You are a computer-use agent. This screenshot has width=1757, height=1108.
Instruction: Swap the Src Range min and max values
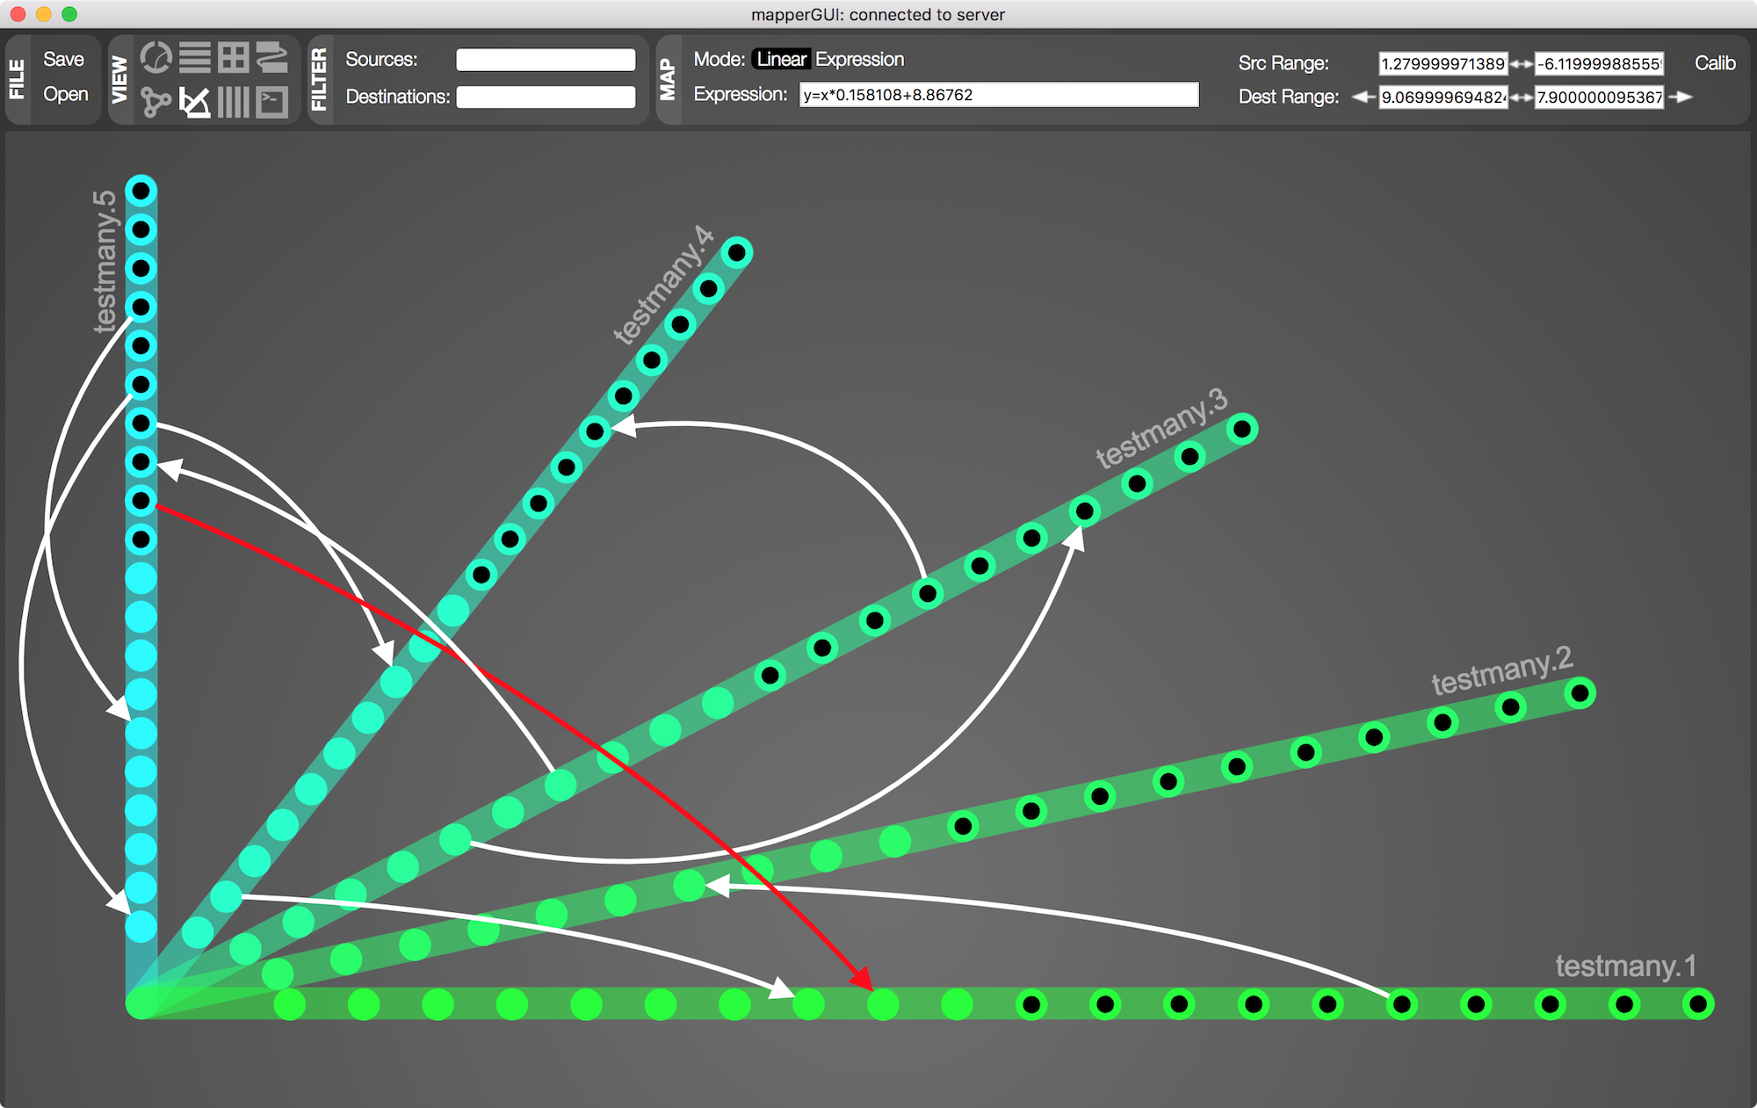1522,64
